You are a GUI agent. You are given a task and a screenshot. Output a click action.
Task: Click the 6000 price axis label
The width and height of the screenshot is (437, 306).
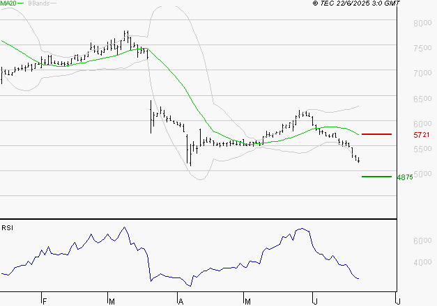(422, 124)
